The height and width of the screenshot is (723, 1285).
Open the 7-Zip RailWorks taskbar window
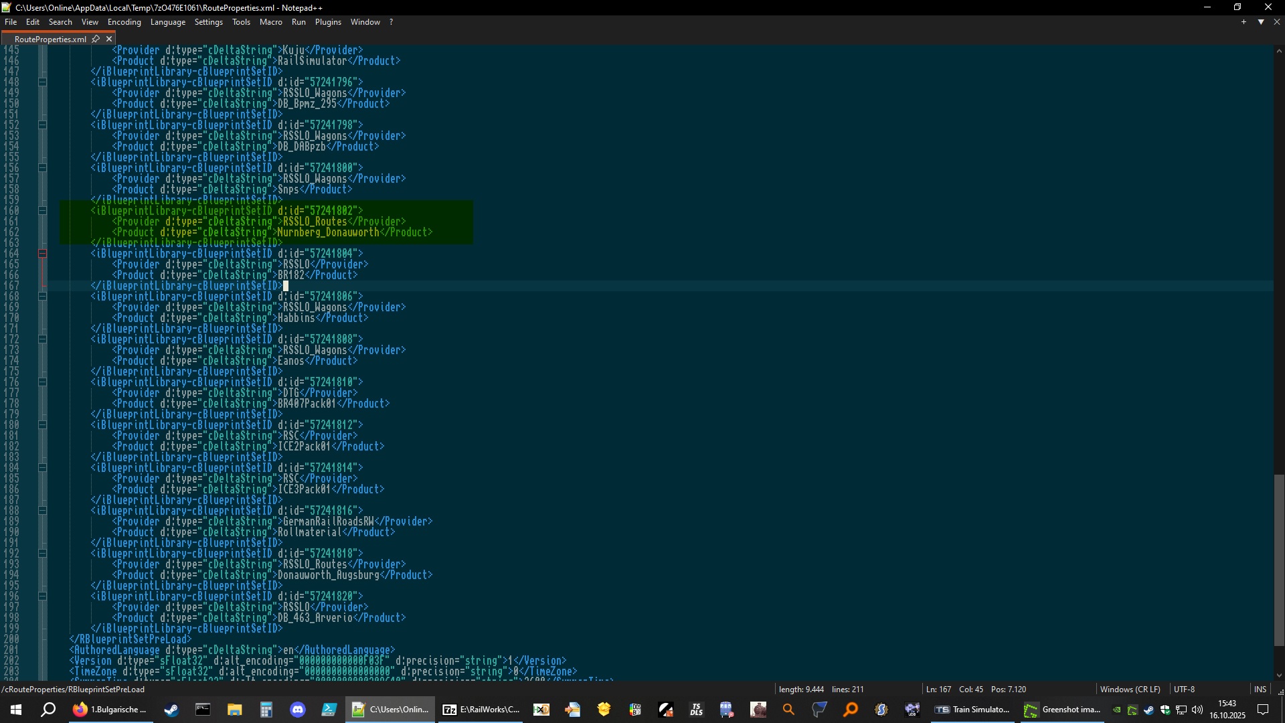[482, 710]
